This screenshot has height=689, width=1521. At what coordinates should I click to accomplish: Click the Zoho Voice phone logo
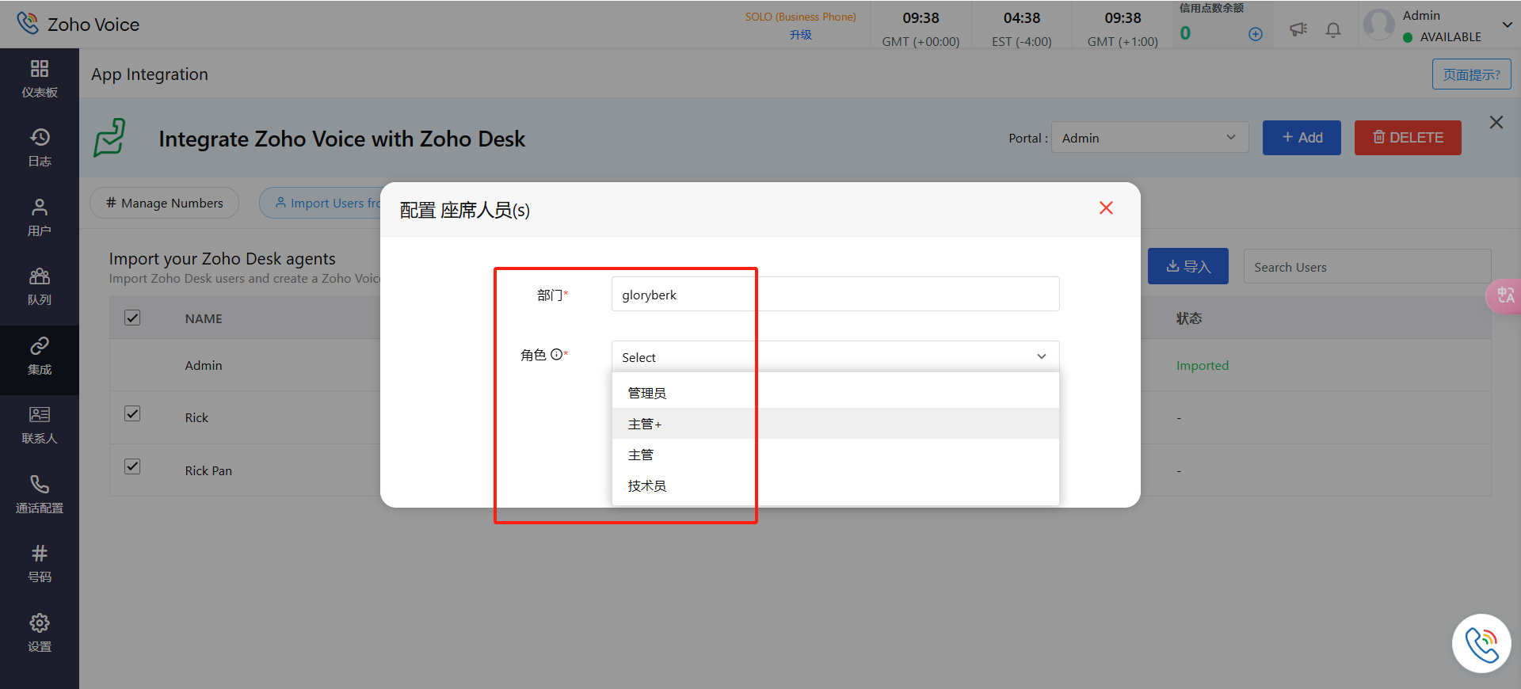tap(28, 23)
